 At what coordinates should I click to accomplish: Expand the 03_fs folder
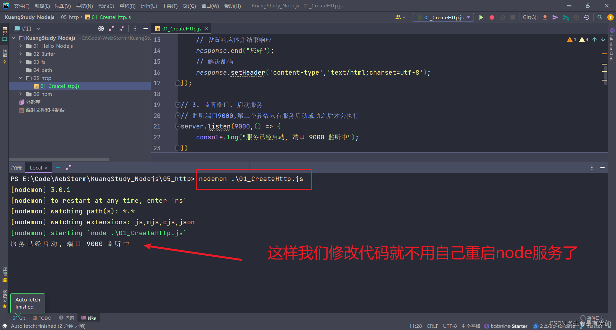21,62
